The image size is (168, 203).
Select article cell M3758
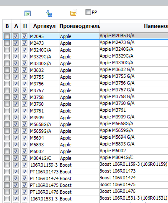tap(44, 97)
